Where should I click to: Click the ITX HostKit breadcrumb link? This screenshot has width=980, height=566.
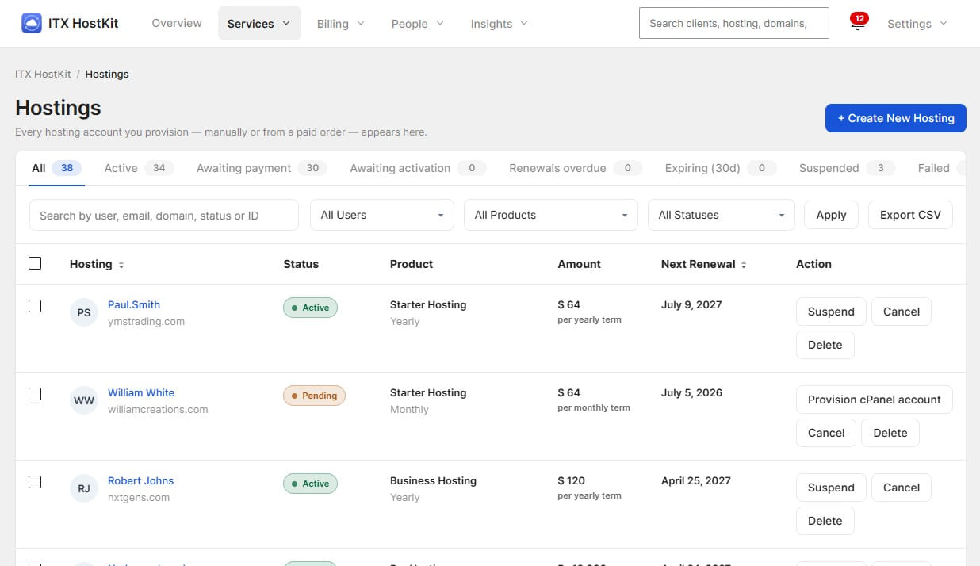click(43, 74)
